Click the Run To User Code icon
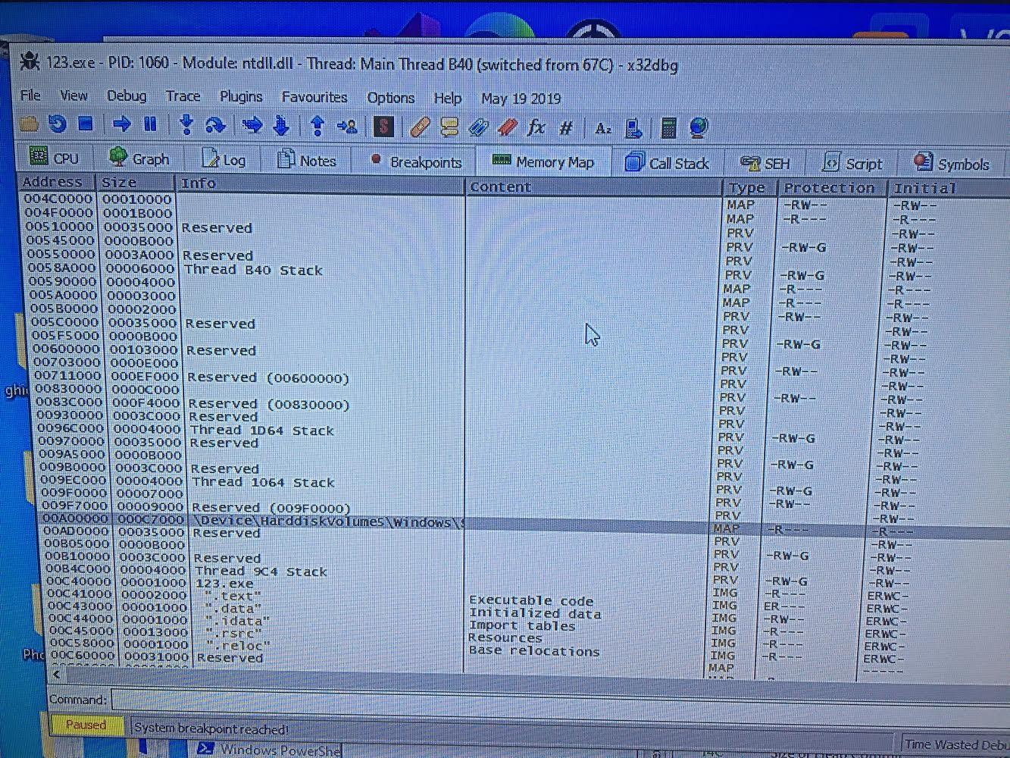The width and height of the screenshot is (1010, 758). [347, 127]
